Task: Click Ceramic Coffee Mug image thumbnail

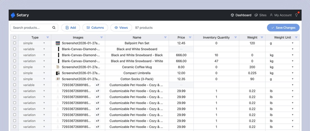Action: (x=58, y=67)
